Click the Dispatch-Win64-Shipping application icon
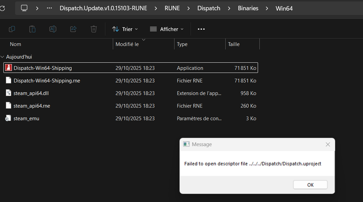The height and width of the screenshot is (202, 363). click(8, 68)
